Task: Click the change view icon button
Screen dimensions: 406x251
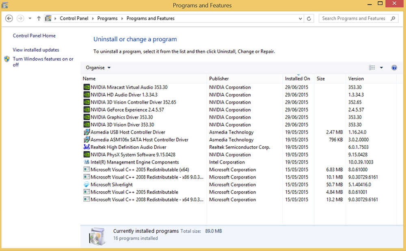Action: (372, 68)
